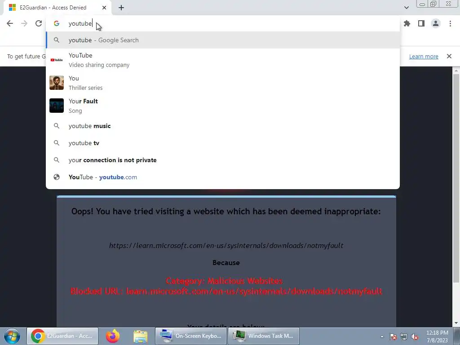Click the Google icon in the address bar
460x345 pixels.
[57, 23]
